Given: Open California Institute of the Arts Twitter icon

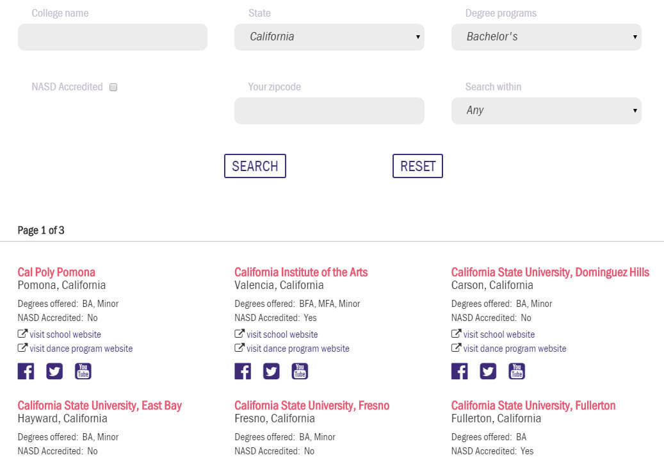Looking at the screenshot, I should point(271,371).
